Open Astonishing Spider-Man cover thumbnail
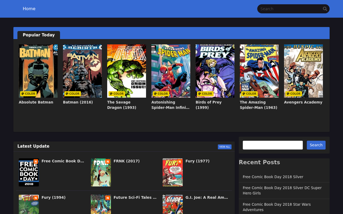343x214 pixels. pos(171,71)
